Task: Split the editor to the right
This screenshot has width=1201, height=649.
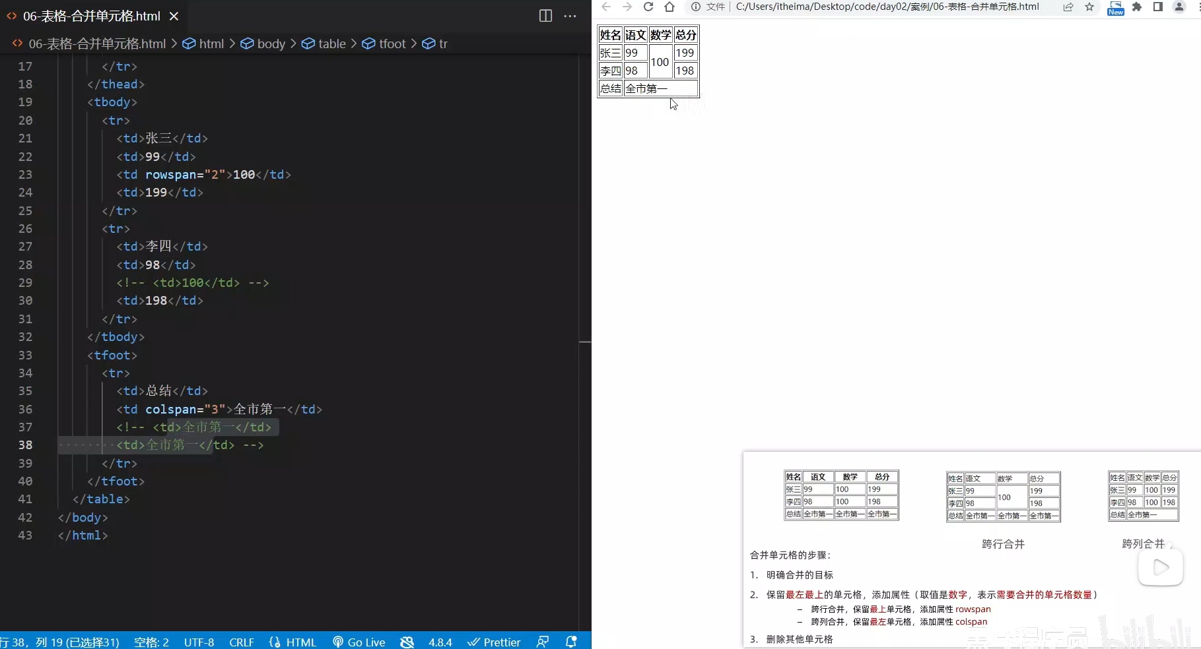Action: tap(545, 16)
